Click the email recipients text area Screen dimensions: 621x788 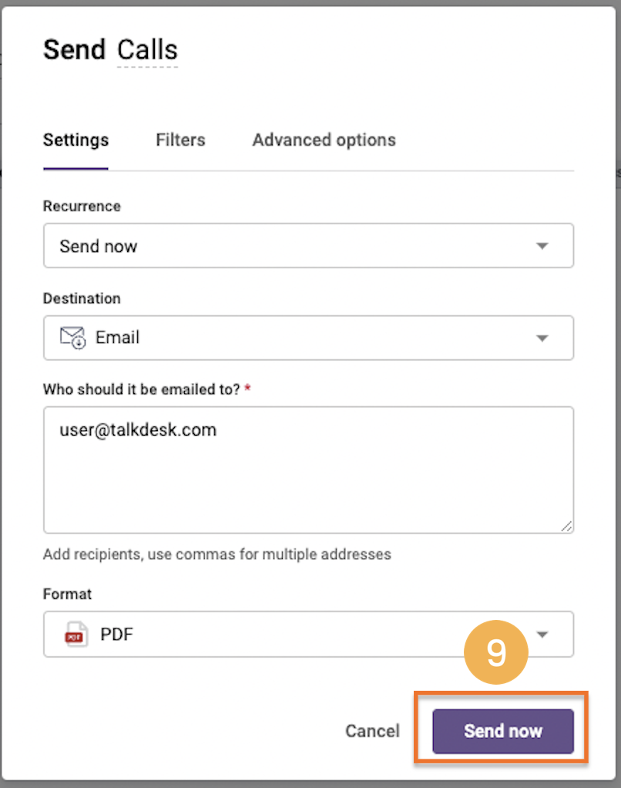[308, 470]
